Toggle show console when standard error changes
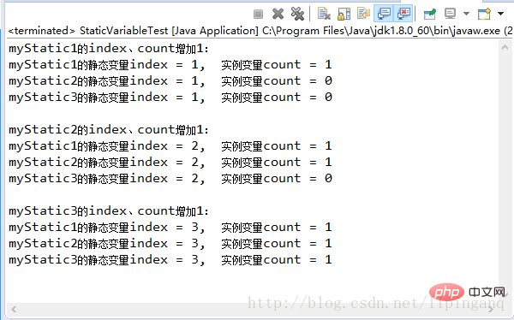 tap(403, 14)
